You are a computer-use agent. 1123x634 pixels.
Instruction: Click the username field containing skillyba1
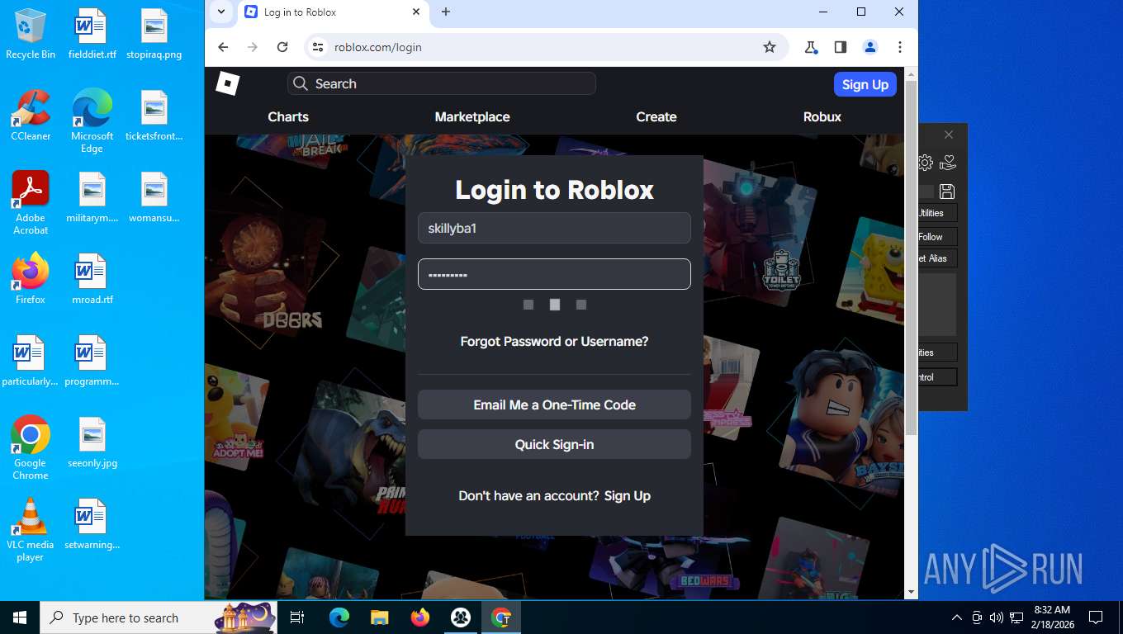[554, 228]
